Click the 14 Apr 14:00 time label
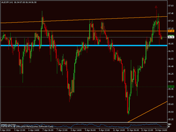 tap(161, 130)
